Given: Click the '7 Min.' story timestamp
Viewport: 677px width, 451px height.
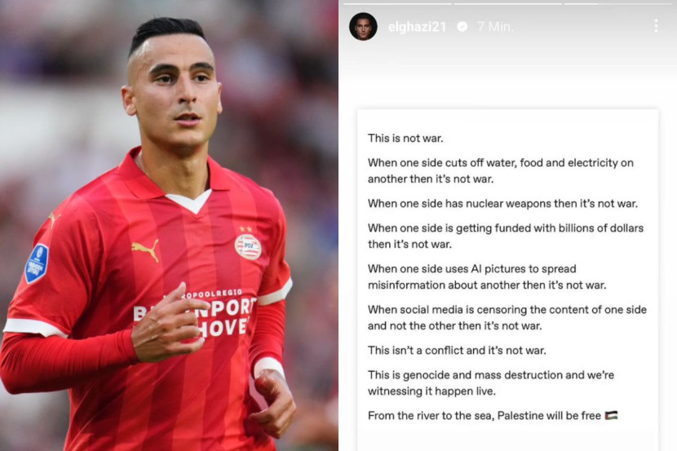Looking at the screenshot, I should tap(495, 27).
